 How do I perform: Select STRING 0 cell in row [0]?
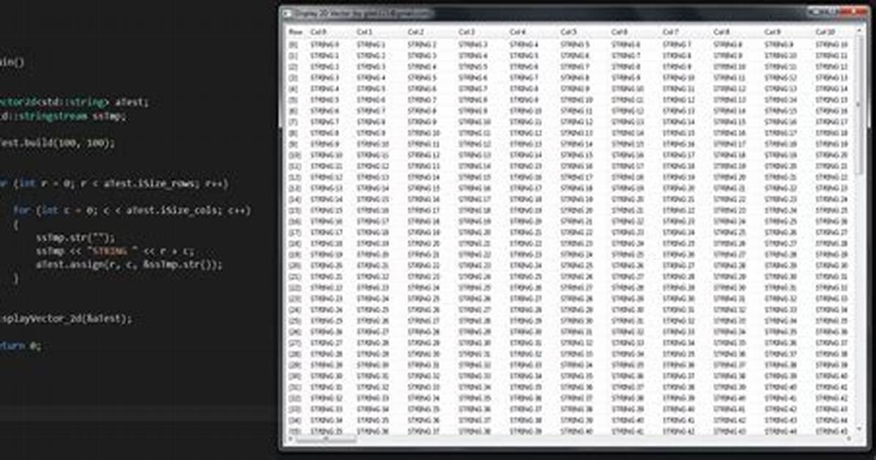324,44
